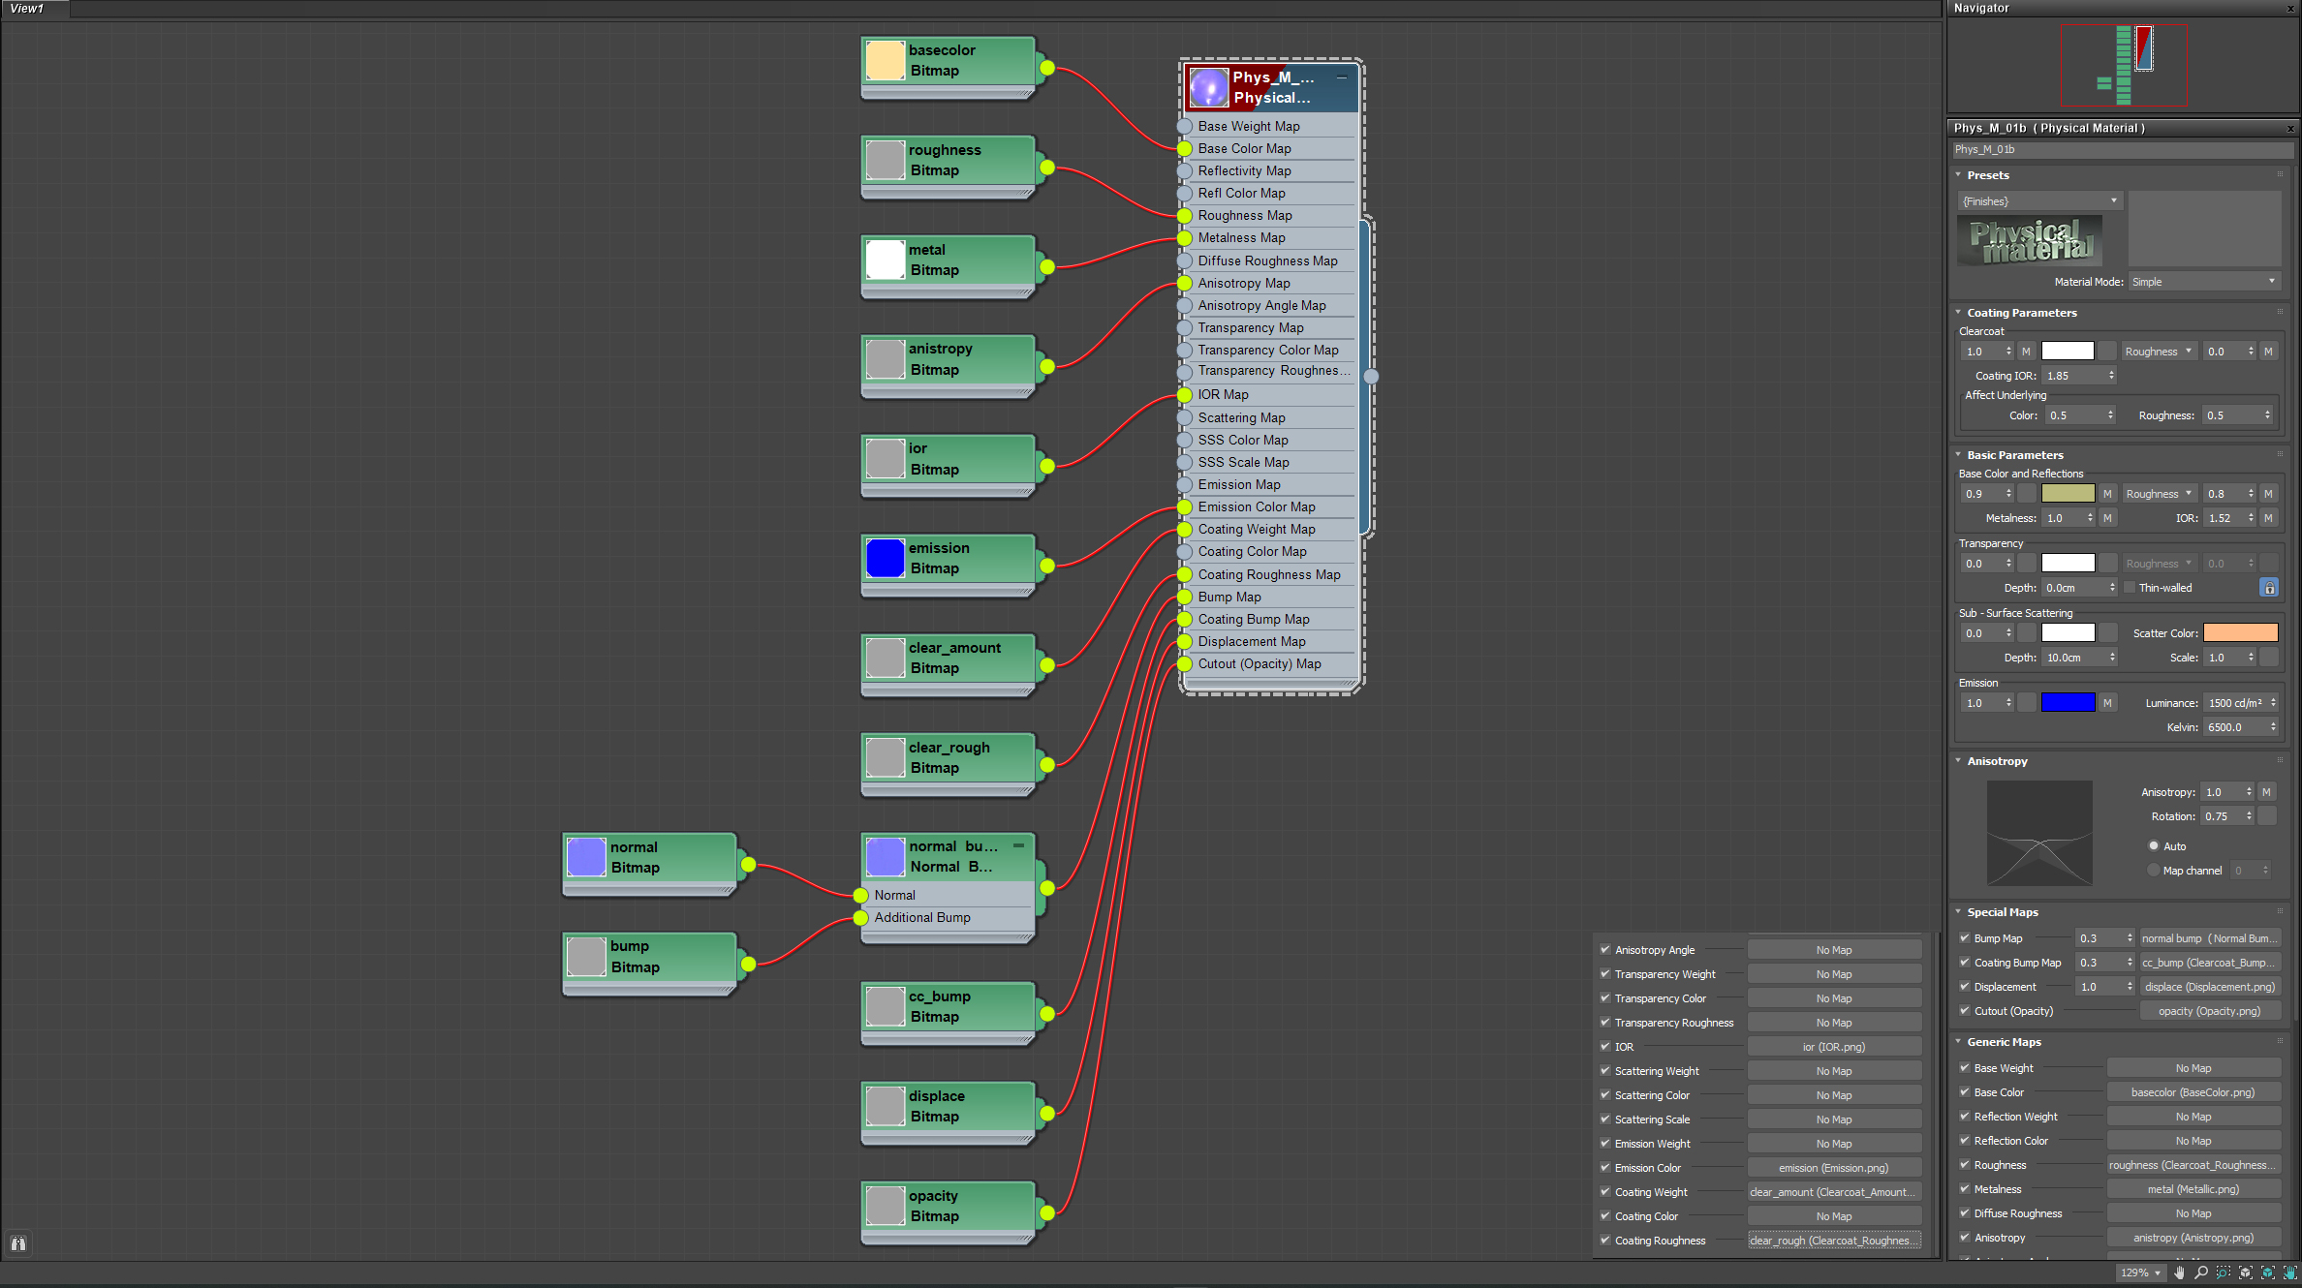Open the 129% zoom level dropdown

pos(2140,1273)
